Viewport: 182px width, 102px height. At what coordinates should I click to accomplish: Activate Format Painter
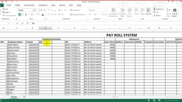pyautogui.click(x=9, y=15)
